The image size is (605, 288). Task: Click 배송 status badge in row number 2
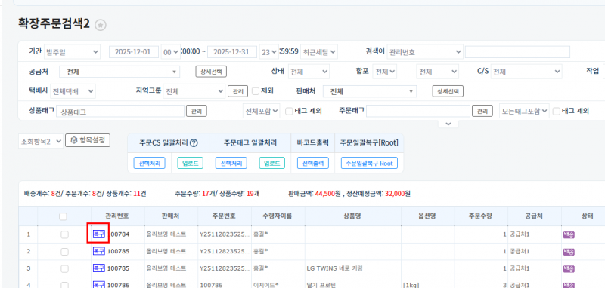(x=569, y=252)
